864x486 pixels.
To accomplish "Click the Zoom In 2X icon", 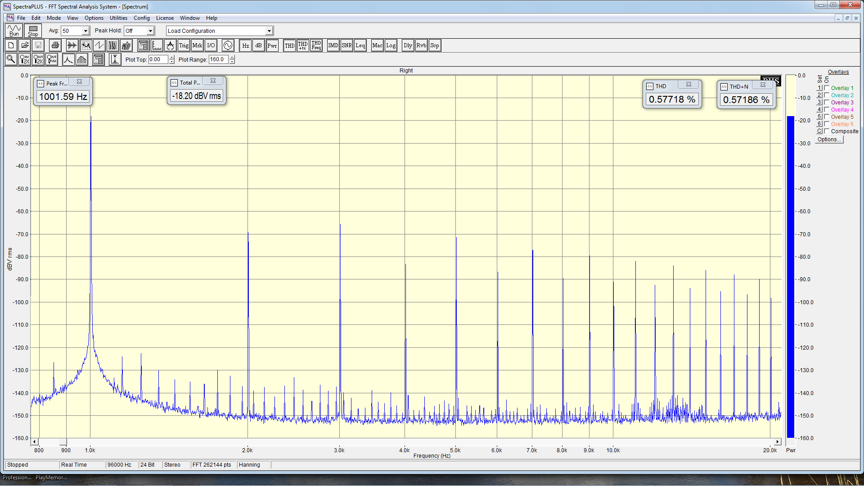I will (25, 59).
